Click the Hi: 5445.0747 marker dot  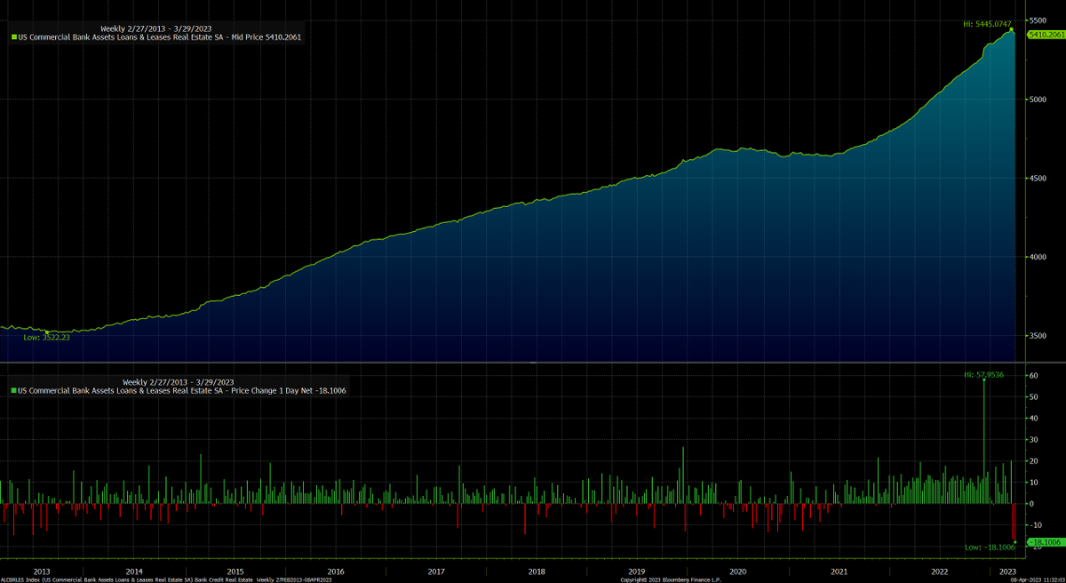1011,29
